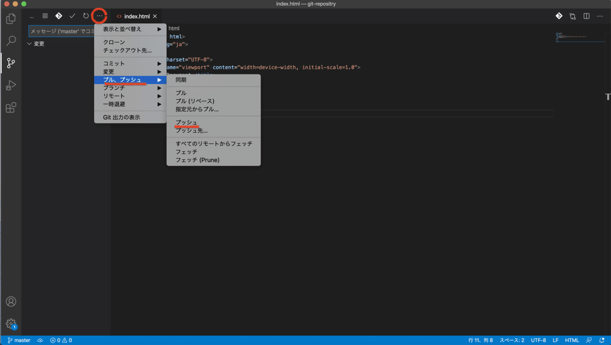The image size is (611, 345).
Task: Choose クローン from the menu
Action: pos(130,42)
